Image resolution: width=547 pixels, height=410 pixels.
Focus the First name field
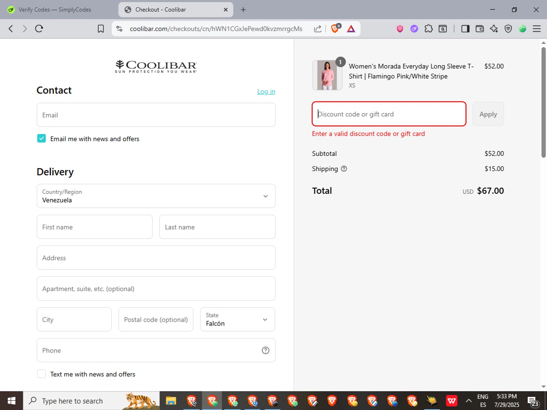[x=94, y=227]
